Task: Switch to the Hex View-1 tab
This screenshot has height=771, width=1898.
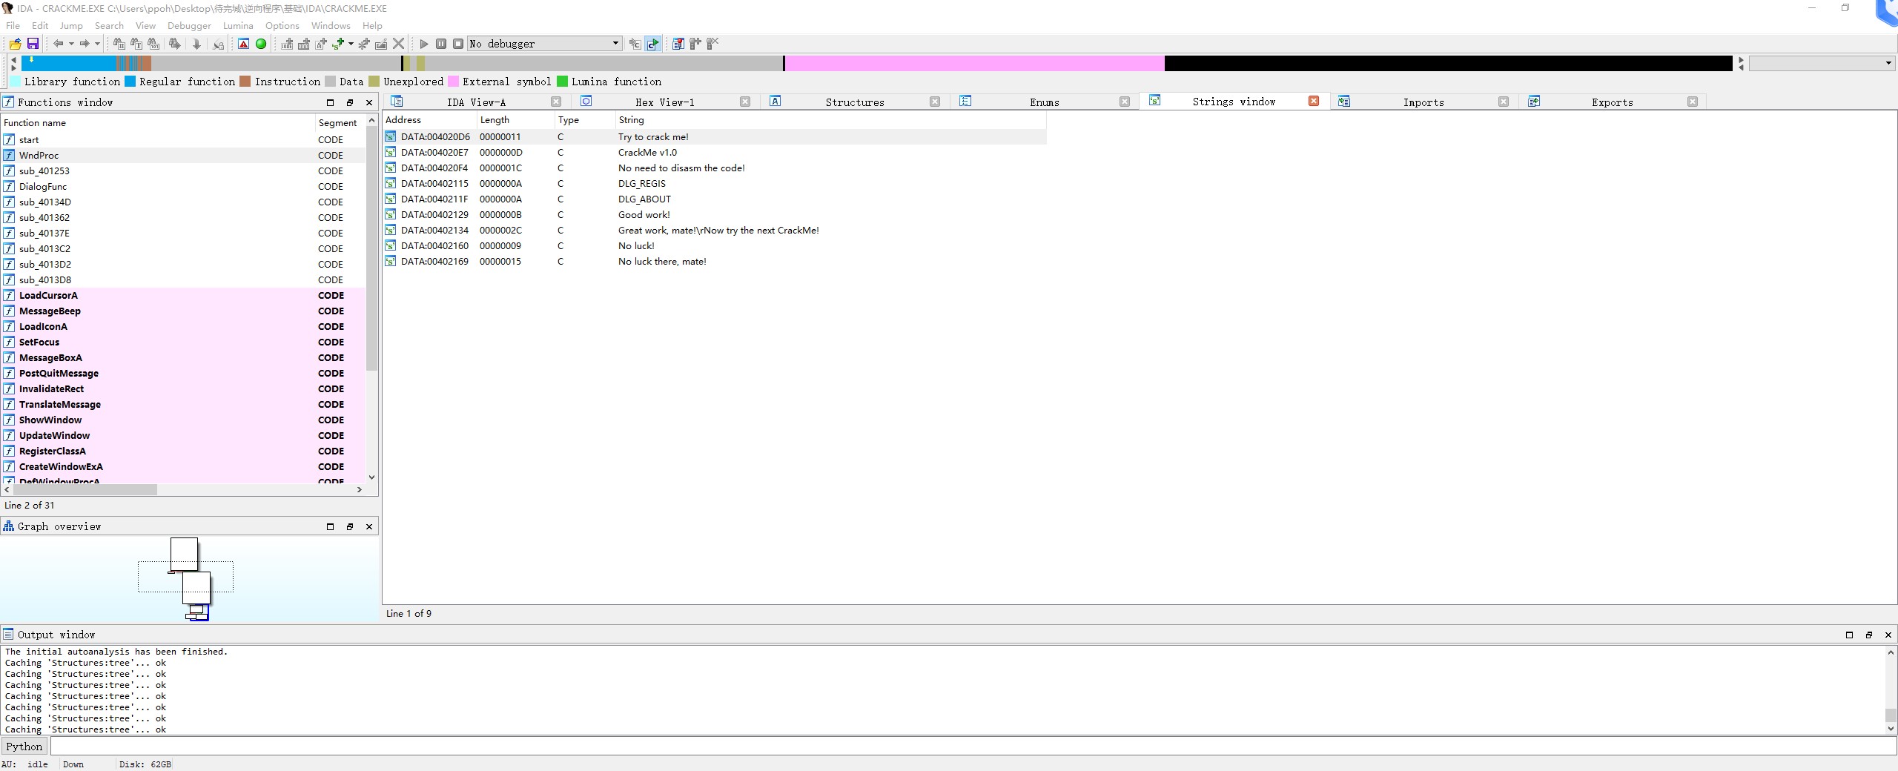Action: point(665,102)
